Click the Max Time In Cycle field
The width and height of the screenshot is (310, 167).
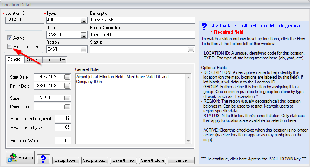tap(63, 127)
